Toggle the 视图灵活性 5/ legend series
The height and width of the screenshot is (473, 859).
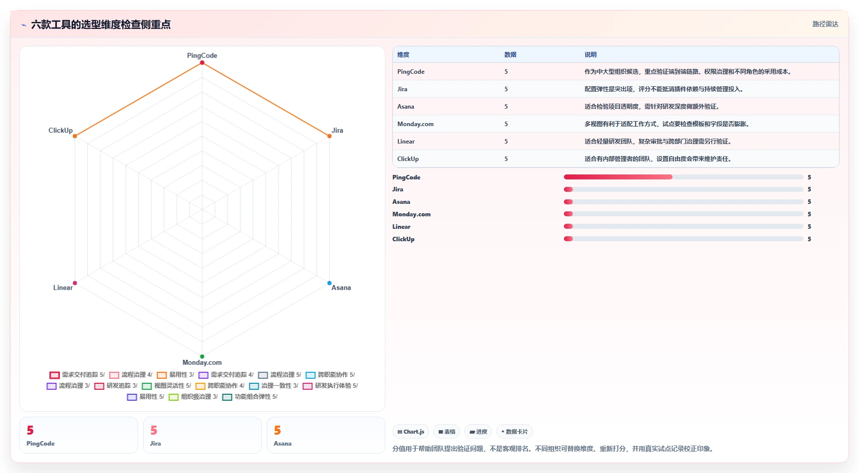point(167,386)
